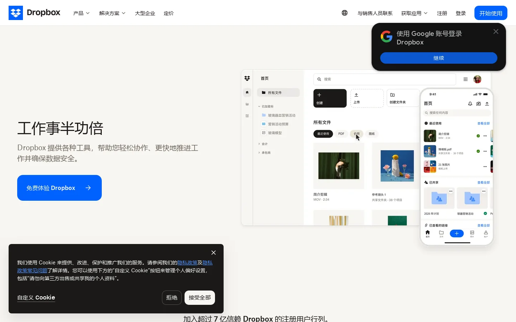Select 营销活动预算 item
Image resolution: width=516 pixels, height=322 pixels.
coord(275,124)
